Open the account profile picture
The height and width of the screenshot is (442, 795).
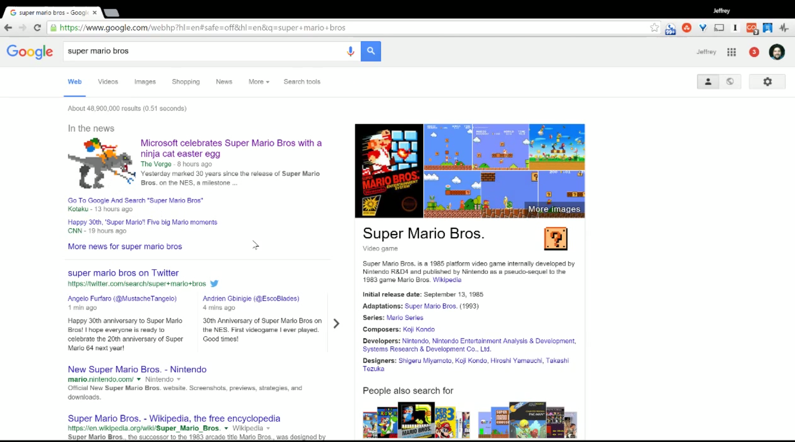coord(777,52)
